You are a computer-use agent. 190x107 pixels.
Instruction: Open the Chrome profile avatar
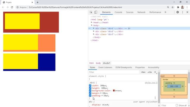point(183,7)
